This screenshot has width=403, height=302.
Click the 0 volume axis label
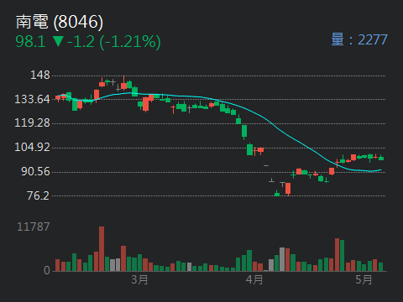point(47,270)
